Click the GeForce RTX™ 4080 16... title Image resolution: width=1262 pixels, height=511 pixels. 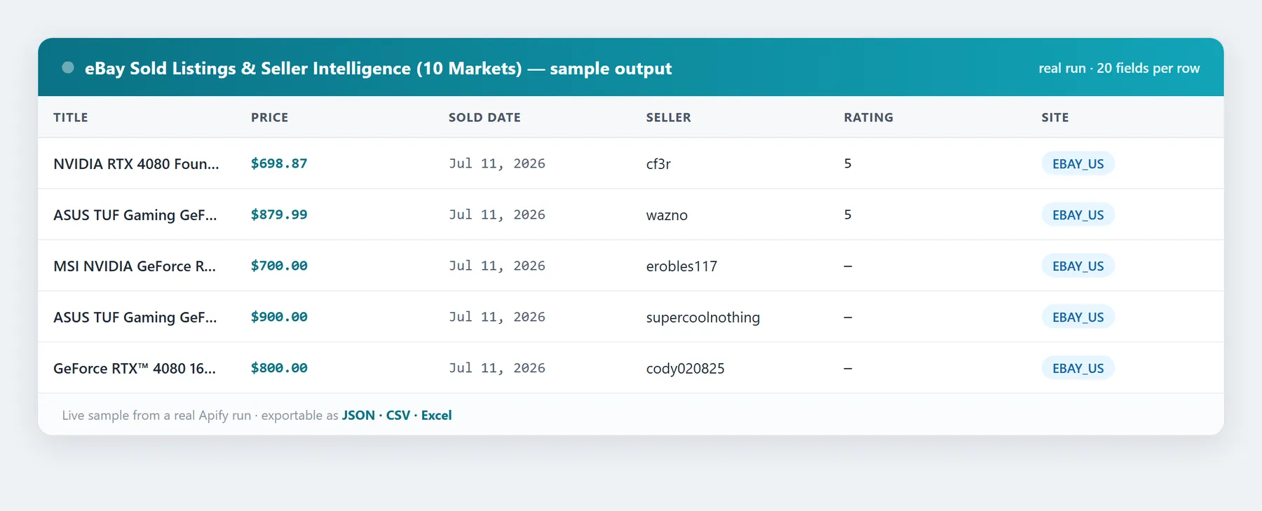coord(135,368)
